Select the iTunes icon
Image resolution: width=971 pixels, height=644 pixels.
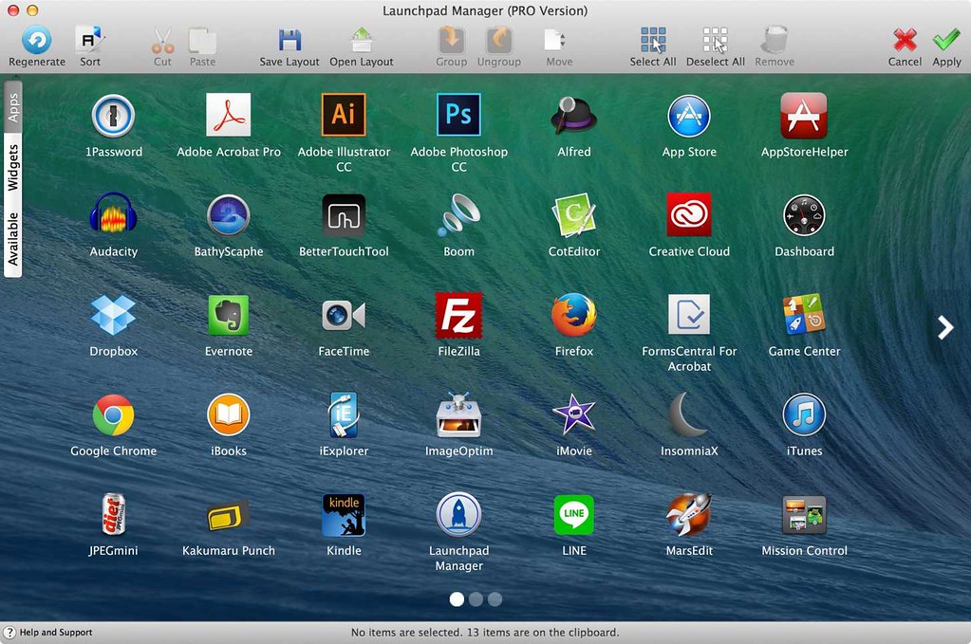coord(804,415)
